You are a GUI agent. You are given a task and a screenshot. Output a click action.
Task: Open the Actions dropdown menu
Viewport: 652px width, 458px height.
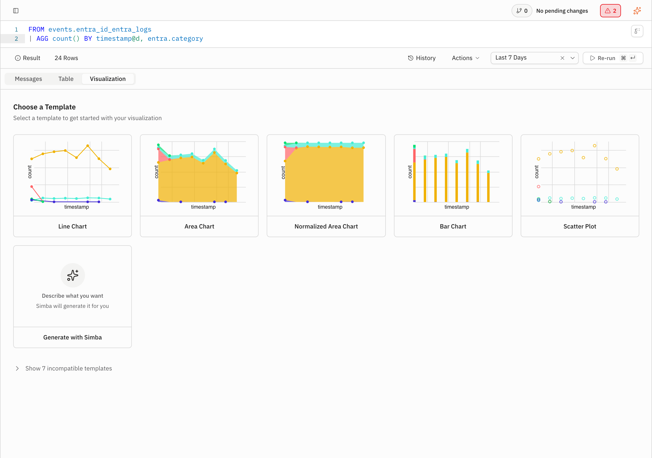point(465,58)
